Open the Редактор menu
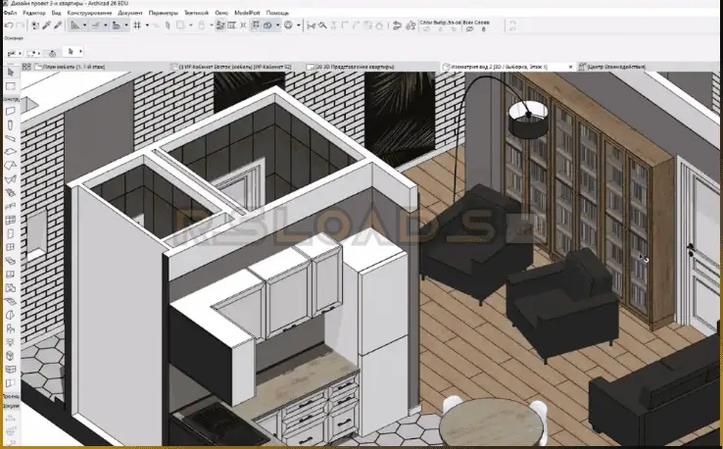The width and height of the screenshot is (723, 449). click(34, 13)
